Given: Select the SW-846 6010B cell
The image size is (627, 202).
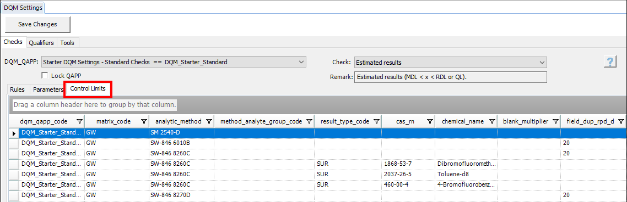Looking at the screenshot, I should (181, 143).
